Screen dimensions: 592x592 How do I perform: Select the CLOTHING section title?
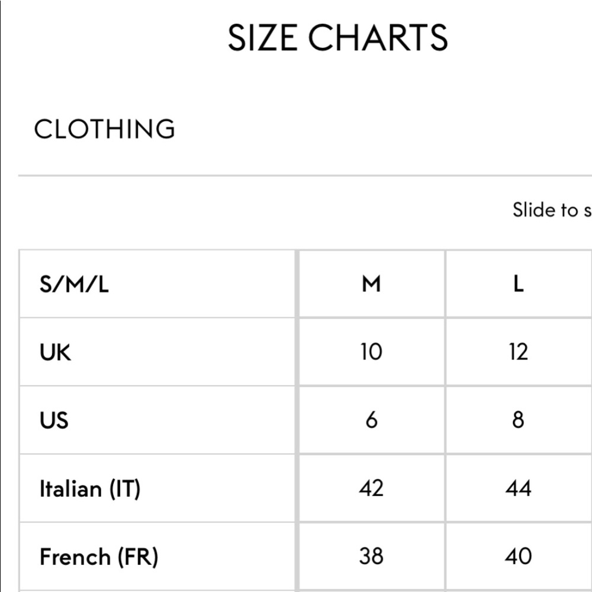click(105, 128)
